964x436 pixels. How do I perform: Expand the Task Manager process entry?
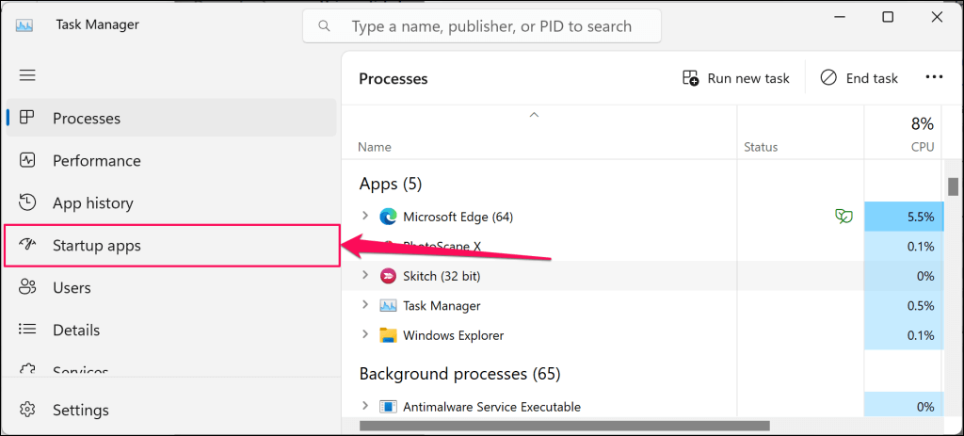point(366,305)
